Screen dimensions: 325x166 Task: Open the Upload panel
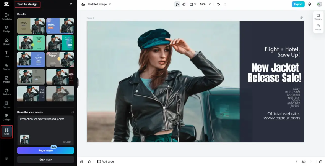pyautogui.click(x=6, y=42)
